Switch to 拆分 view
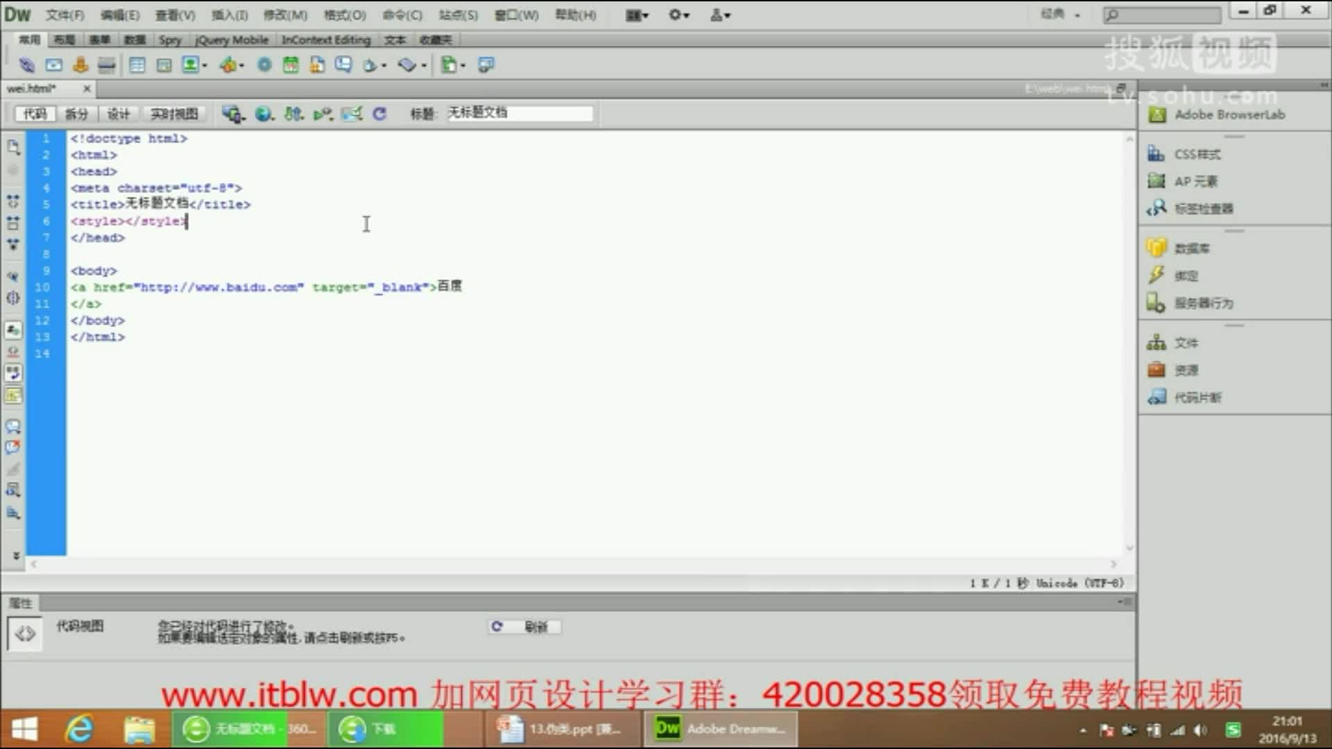The image size is (1332, 749). (76, 114)
